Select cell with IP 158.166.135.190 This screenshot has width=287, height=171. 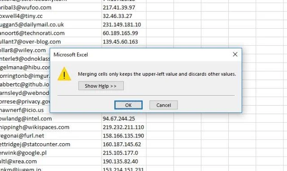coord(124,136)
